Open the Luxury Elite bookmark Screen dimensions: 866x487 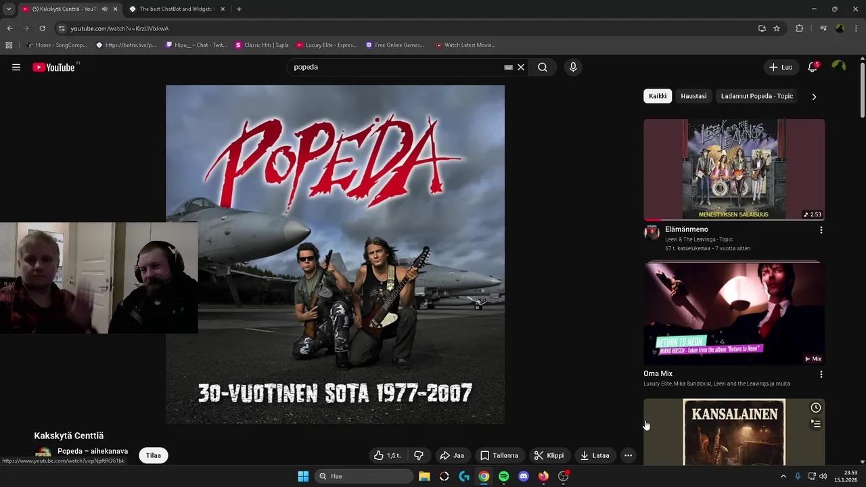(x=326, y=45)
